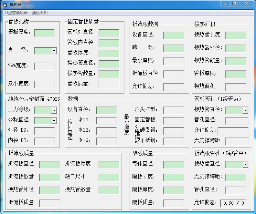Open the 换热面积 menu
Viewport: 256px width, 214px height.
(39, 13)
